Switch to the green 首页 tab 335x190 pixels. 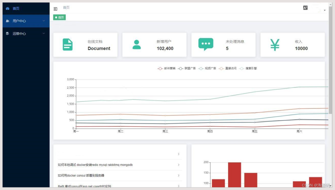pyautogui.click(x=60, y=17)
